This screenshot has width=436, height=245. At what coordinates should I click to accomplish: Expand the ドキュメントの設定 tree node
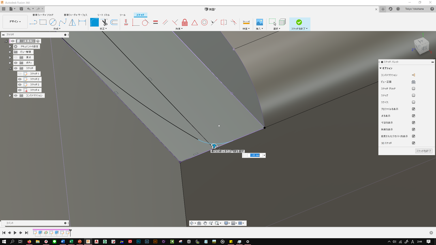[10, 47]
